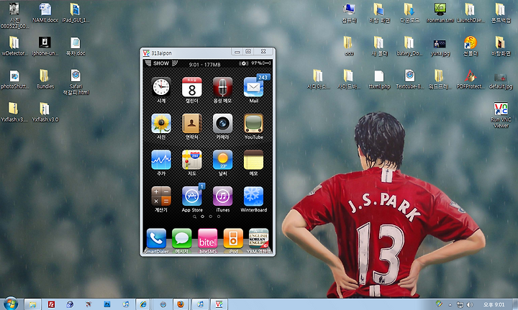518x310 pixels.
Task: Select the ttxml.php file
Action: pos(379,79)
